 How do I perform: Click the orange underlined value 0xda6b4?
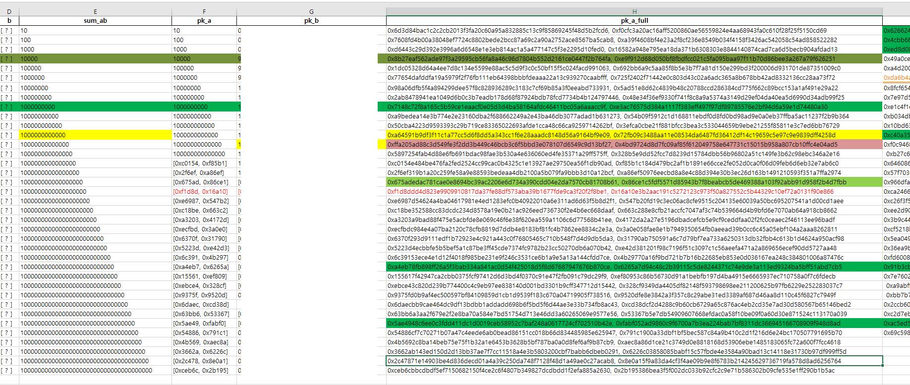coord(896,78)
